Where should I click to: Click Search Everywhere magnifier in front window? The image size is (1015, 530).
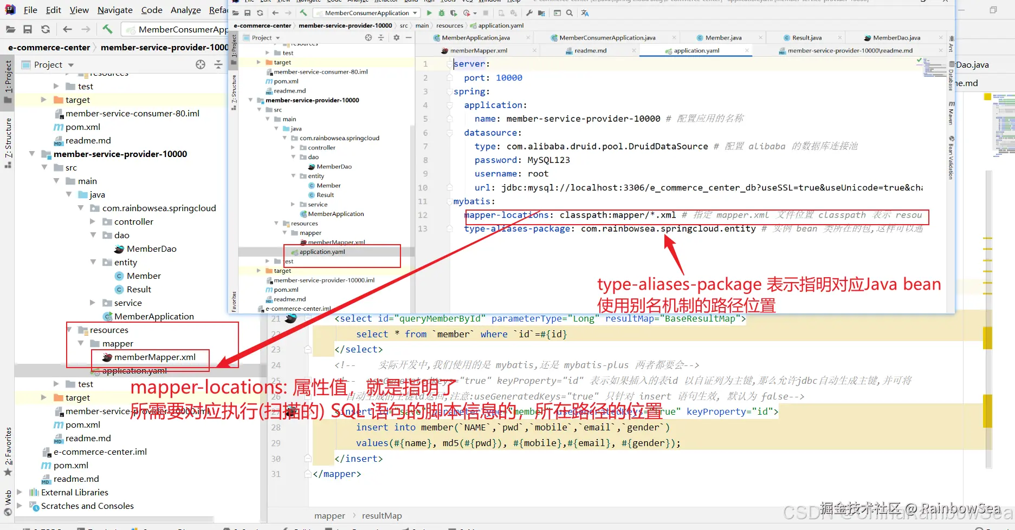click(570, 13)
